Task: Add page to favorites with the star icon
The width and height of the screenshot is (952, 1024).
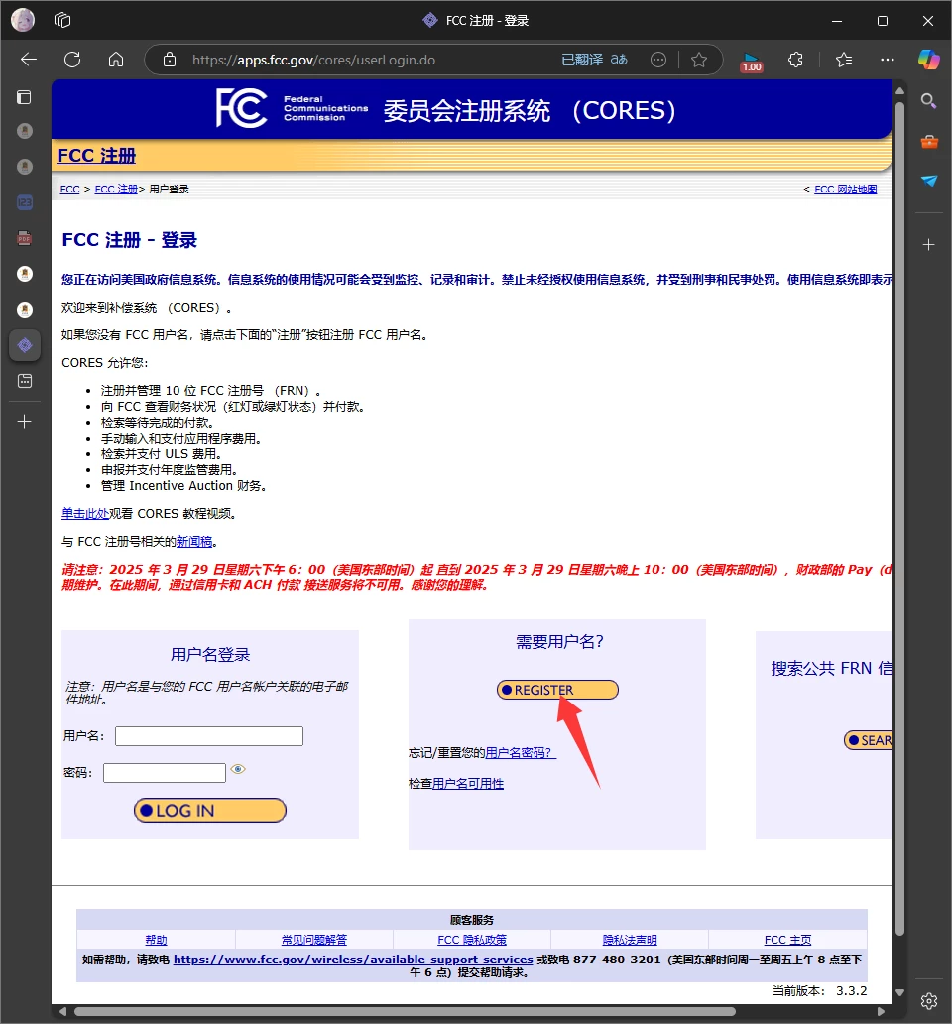Action: [x=700, y=60]
